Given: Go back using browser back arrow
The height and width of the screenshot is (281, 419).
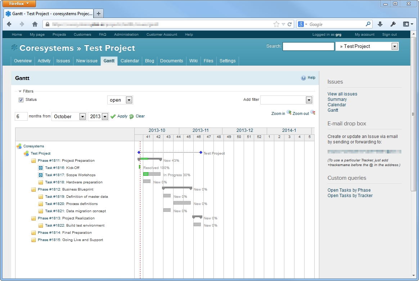Looking at the screenshot, I should click(9, 24).
